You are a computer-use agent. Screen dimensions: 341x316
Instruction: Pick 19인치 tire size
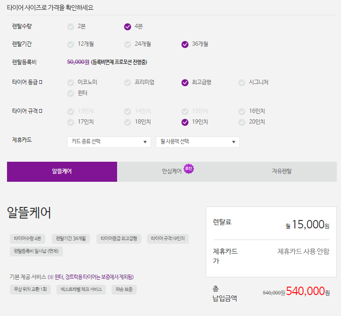[195, 122]
